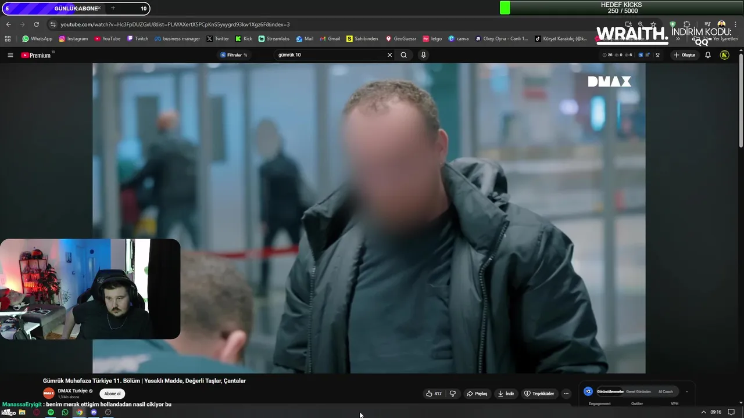Go to YouTube Premium home logo
The height and width of the screenshot is (418, 744).
37,55
